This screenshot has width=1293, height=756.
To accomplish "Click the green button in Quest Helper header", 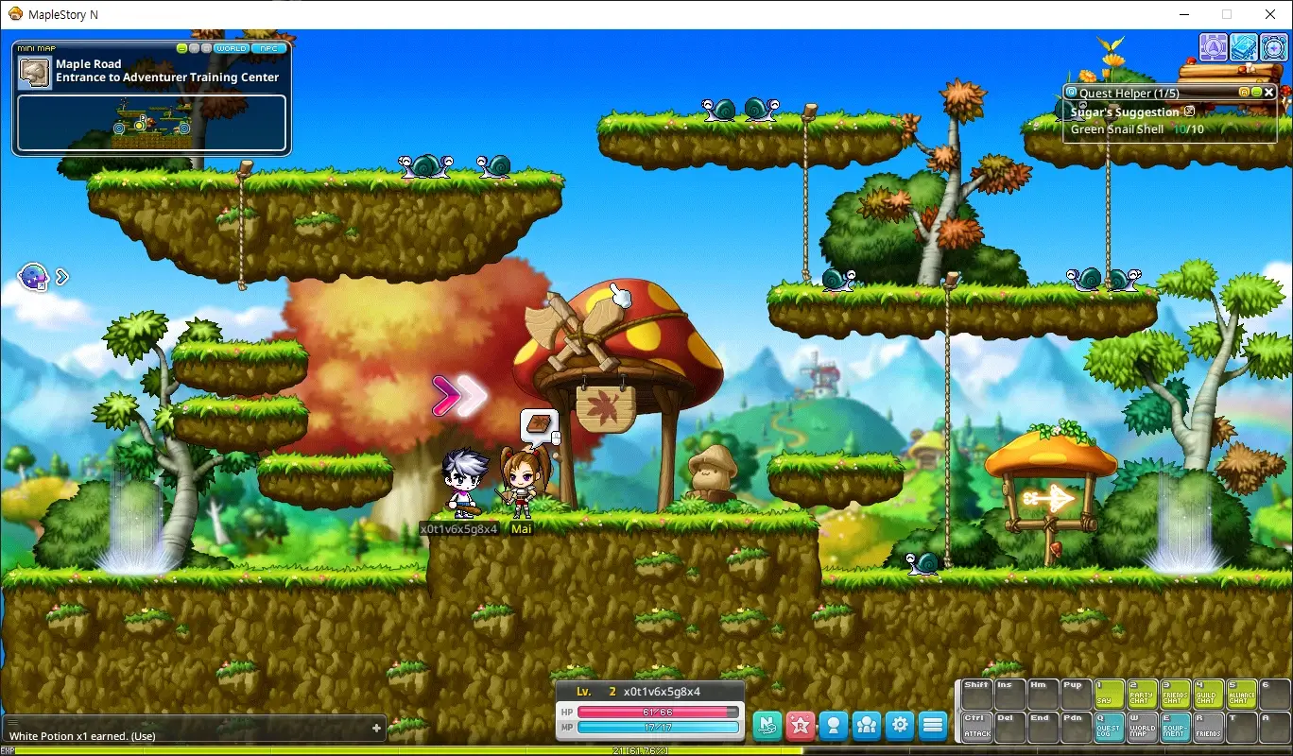I will click(x=1256, y=93).
